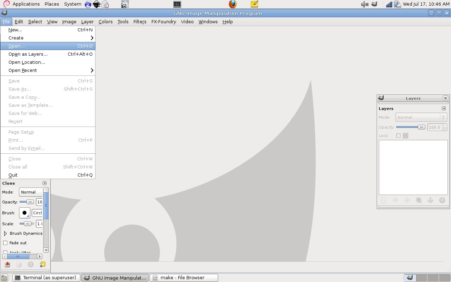Click the reset tool options icon
451x282 pixels.
click(x=42, y=264)
